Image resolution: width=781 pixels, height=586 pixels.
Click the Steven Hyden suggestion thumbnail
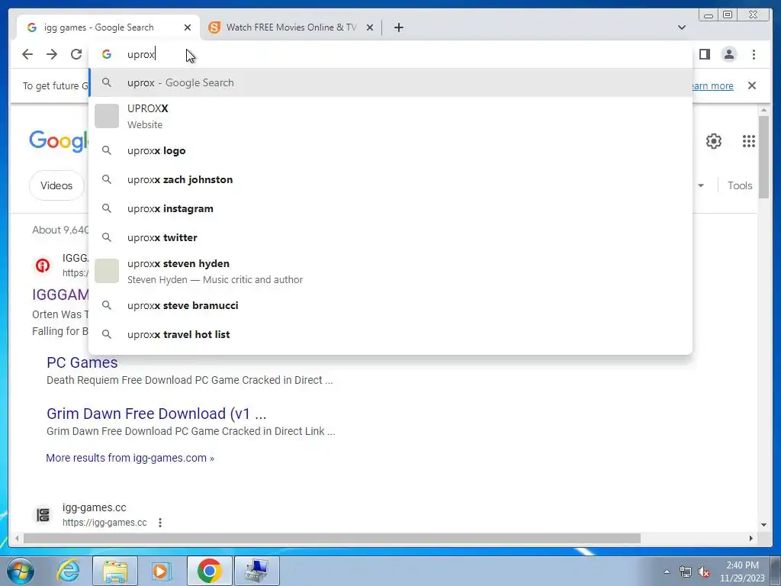click(x=107, y=271)
